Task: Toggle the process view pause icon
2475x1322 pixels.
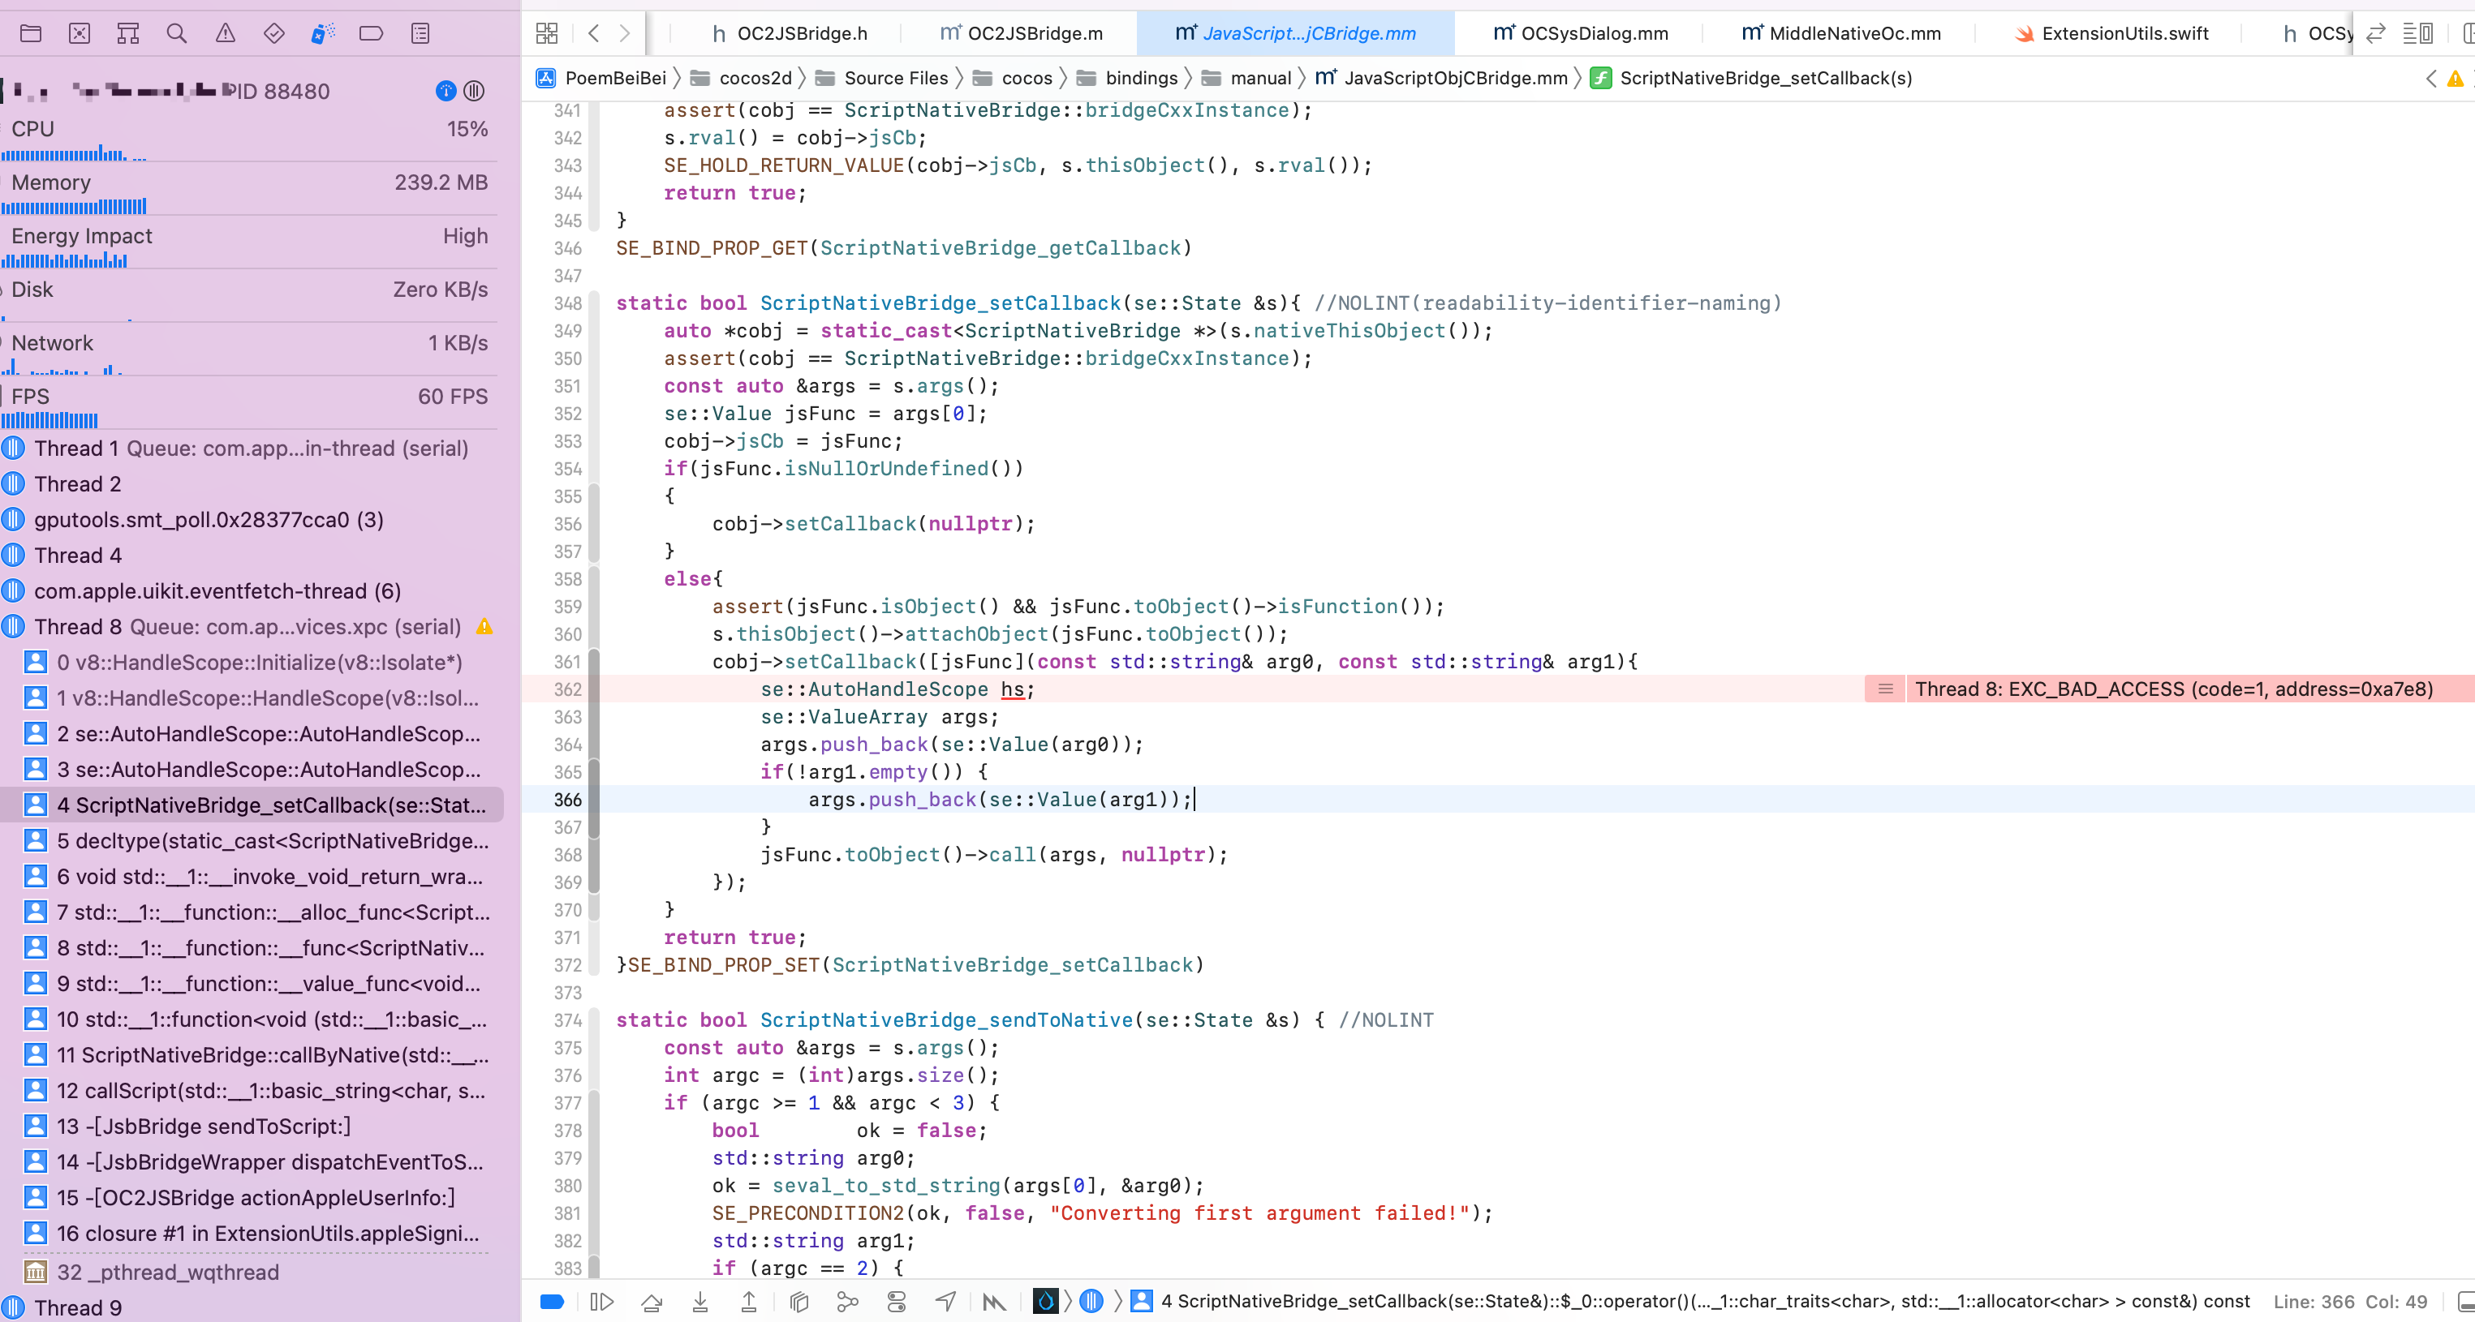Action: pyautogui.click(x=474, y=91)
